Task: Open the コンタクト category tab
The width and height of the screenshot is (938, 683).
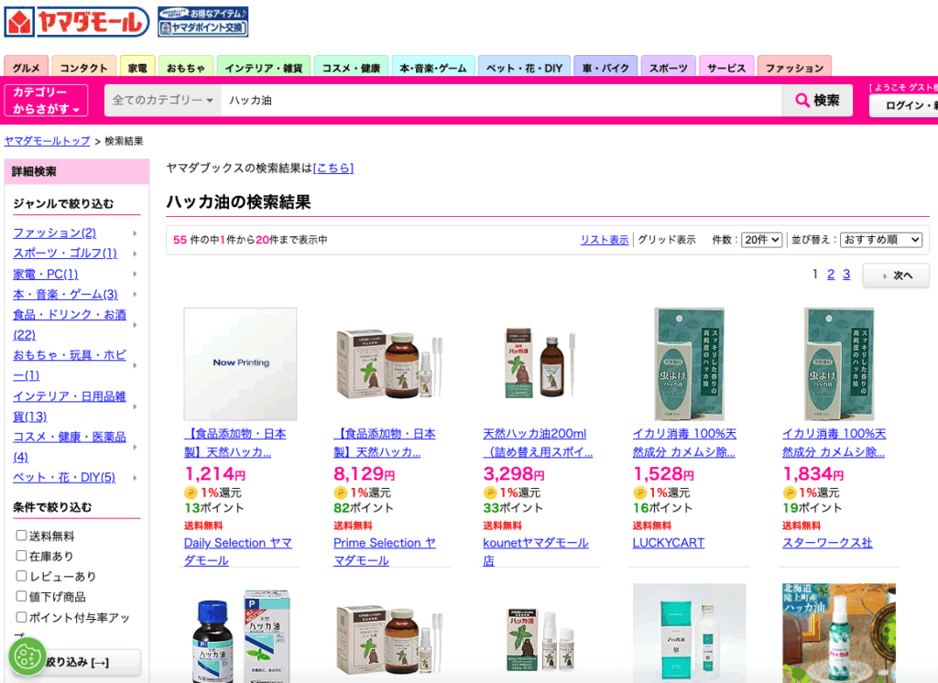Action: click(83, 68)
